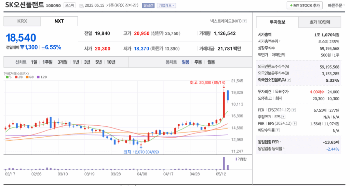Click the 고가 20,950 value
350x186 pixels.
click(142, 33)
